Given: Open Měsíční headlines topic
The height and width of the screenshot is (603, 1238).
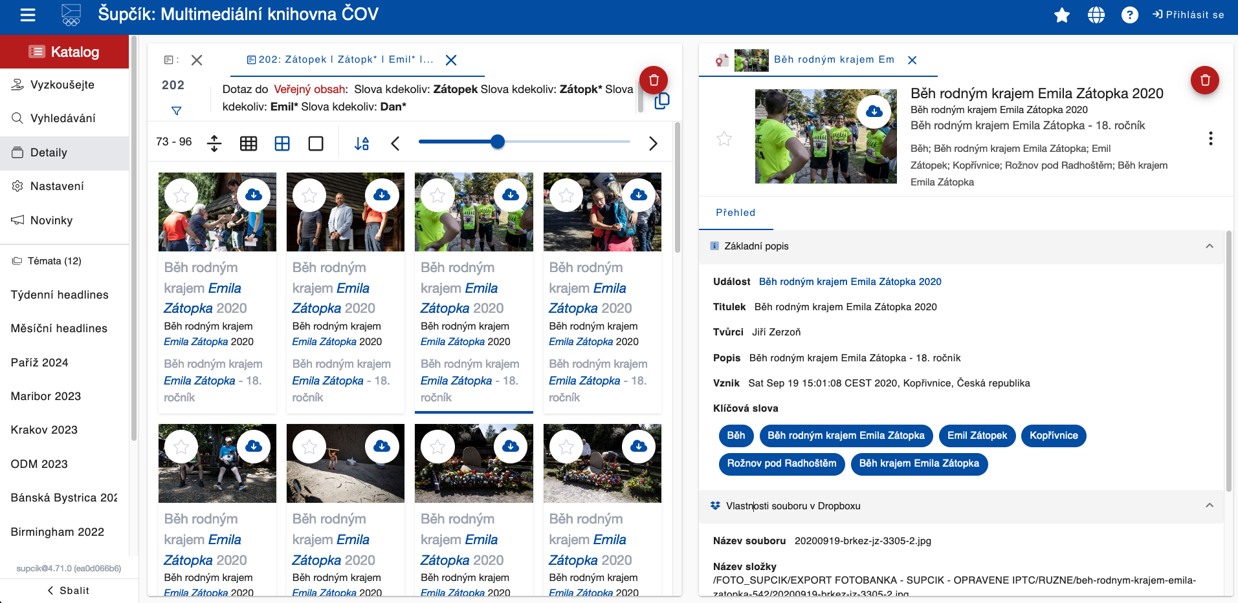Looking at the screenshot, I should pos(59,328).
